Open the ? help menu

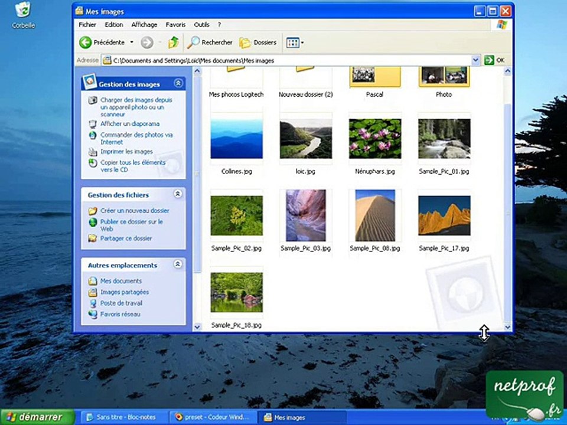[219, 25]
